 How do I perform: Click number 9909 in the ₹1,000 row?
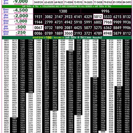tap(117, 22)
